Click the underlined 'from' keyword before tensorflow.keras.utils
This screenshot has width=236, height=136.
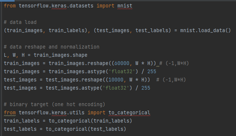click(x=10, y=113)
